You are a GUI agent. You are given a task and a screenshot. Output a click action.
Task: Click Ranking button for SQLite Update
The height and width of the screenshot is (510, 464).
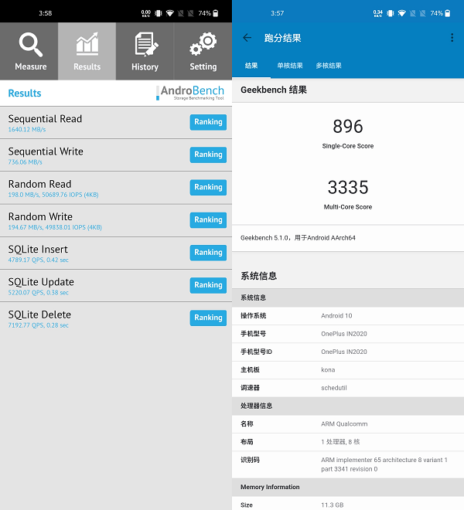208,285
